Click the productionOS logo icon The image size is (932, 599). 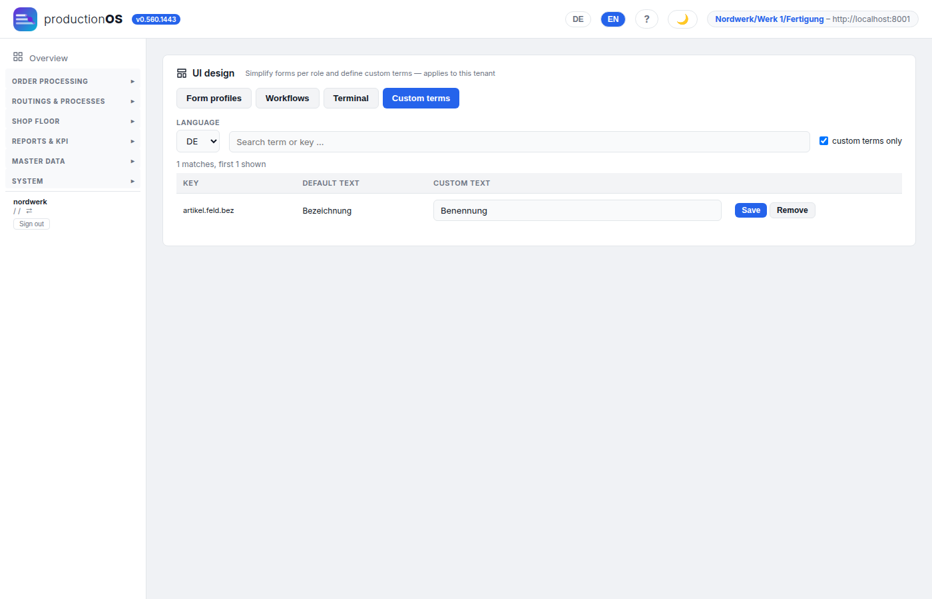pos(25,19)
